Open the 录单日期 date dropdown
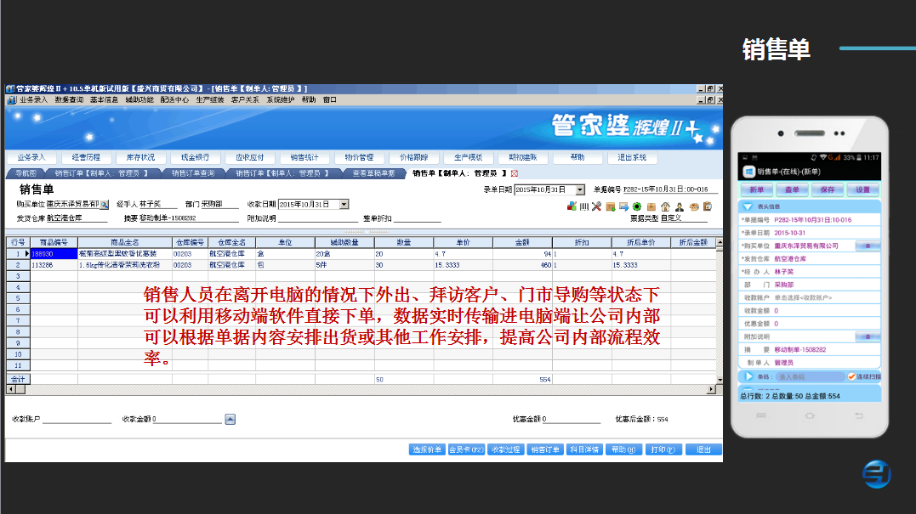The height and width of the screenshot is (514, 916). [579, 189]
